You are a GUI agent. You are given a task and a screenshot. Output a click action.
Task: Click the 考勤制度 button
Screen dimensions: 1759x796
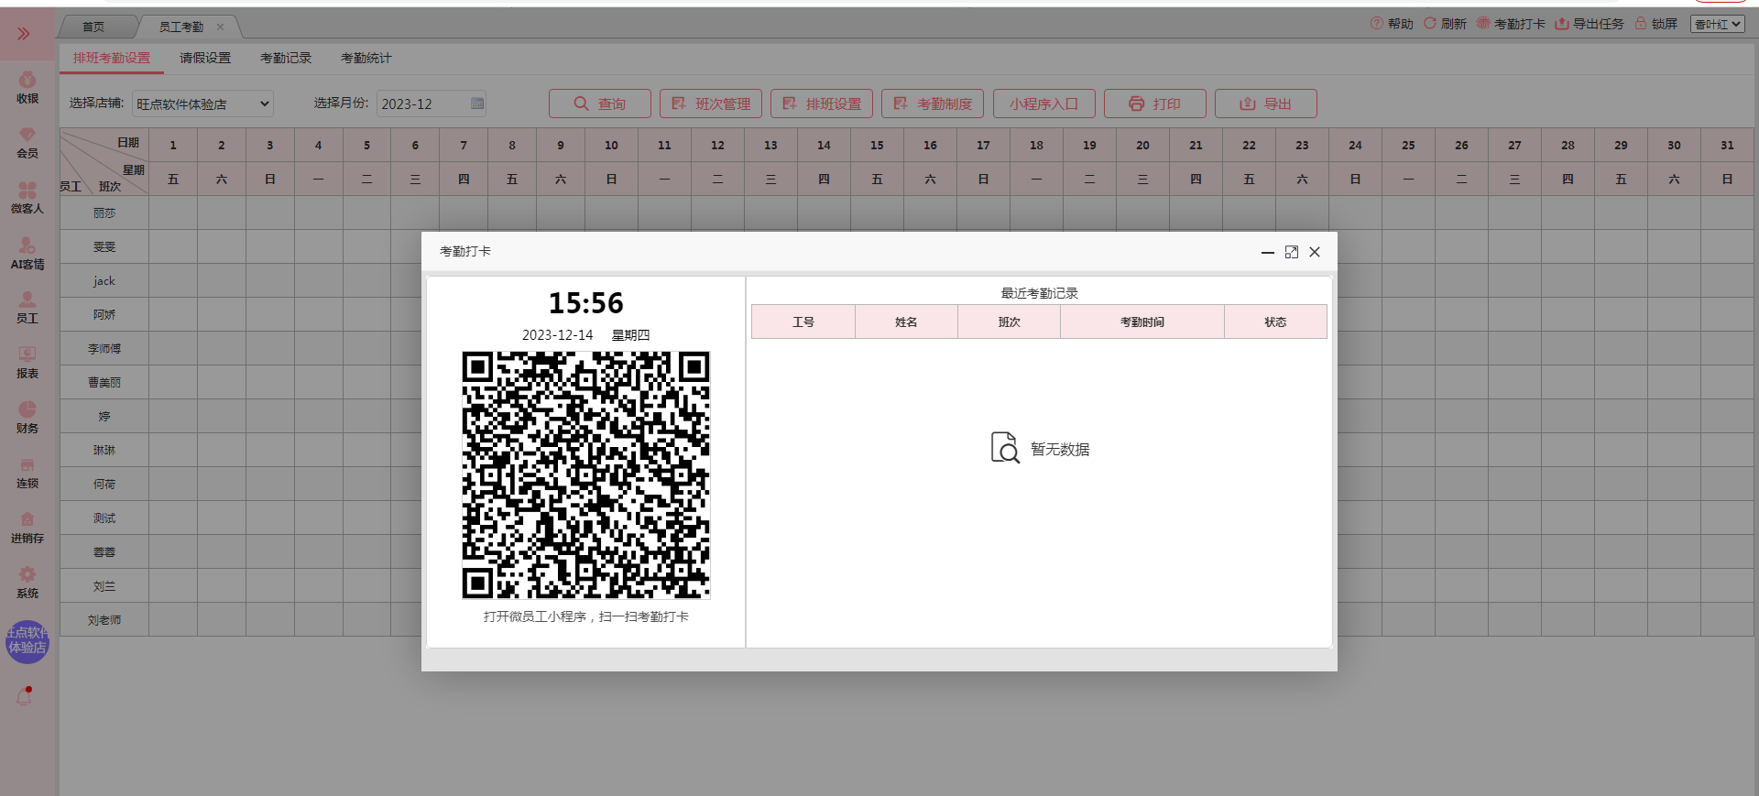[x=933, y=104]
